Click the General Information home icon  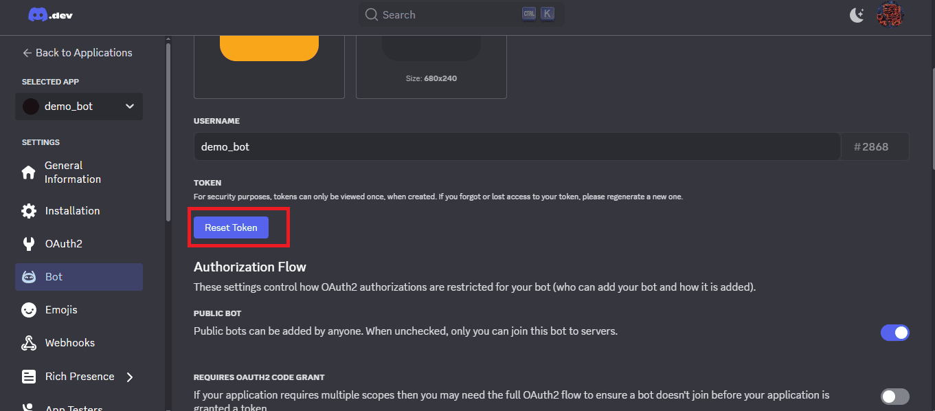pos(29,173)
